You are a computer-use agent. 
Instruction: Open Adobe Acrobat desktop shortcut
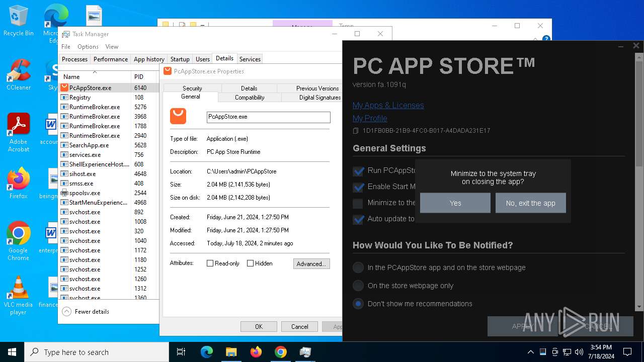(18, 133)
